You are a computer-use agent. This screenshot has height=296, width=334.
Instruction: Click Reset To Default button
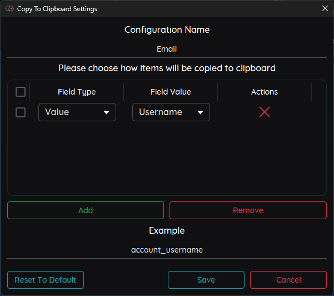pyautogui.click(x=46, y=280)
